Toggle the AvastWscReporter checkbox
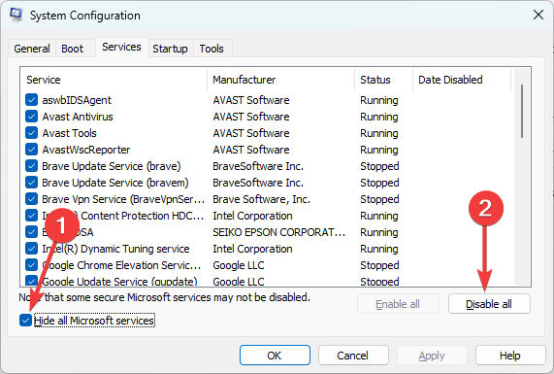This screenshot has height=374, width=554. 31,150
